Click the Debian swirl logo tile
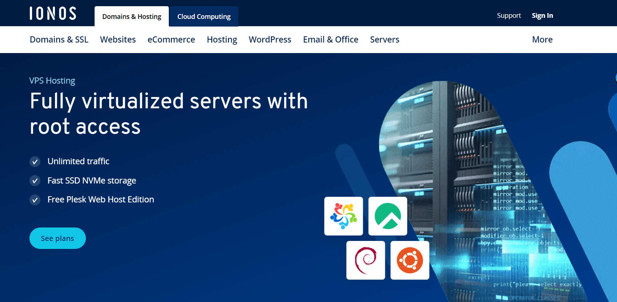Viewport: 617px width, 302px height. [366, 260]
